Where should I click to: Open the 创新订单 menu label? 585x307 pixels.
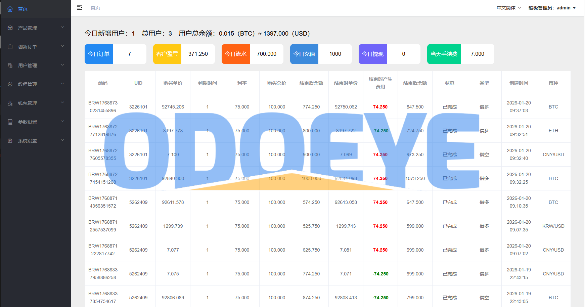[x=28, y=47]
